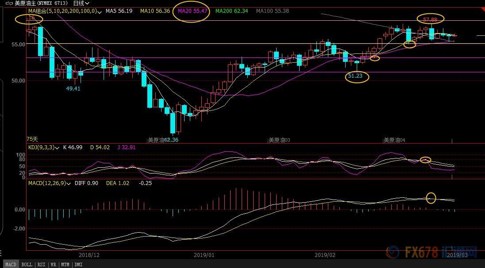This screenshot has height=268, width=485.
Task: Expand the KDJ(9,3,3) indicator dropdown
Action: (x=57, y=148)
